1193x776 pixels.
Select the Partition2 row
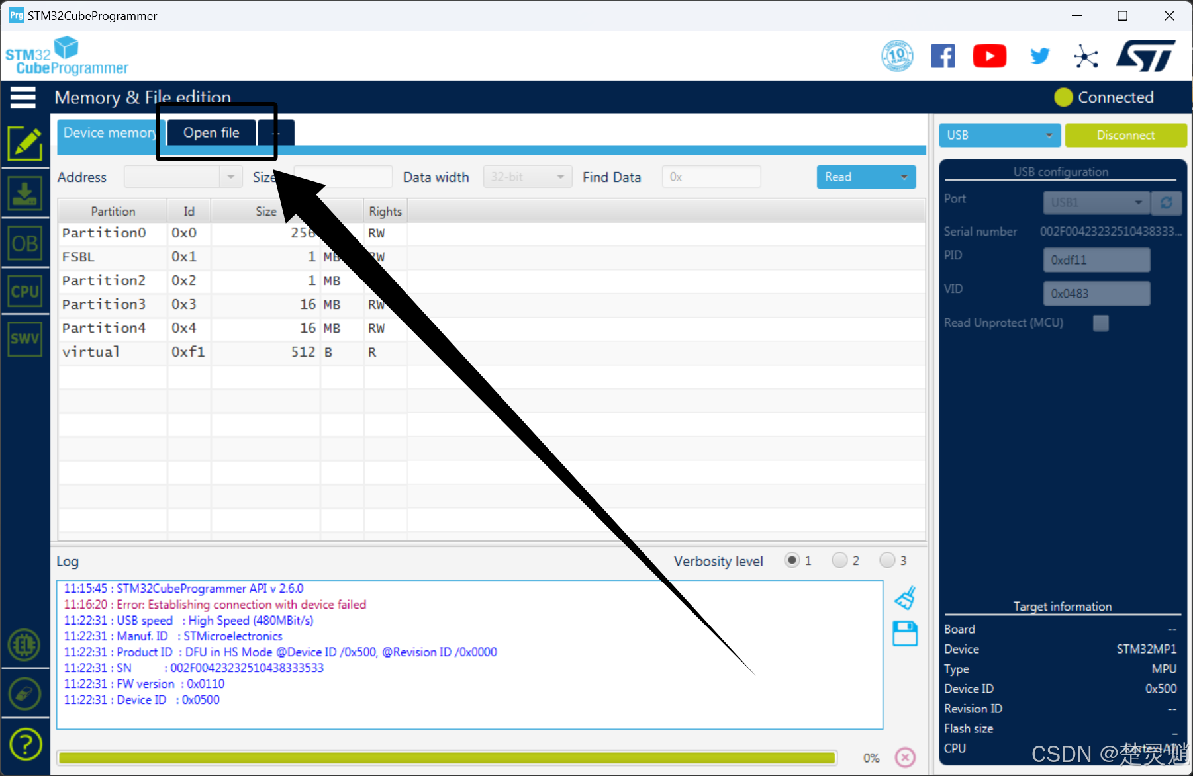[x=491, y=280]
